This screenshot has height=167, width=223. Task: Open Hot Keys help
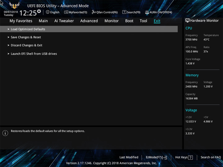pyautogui.click(x=181, y=157)
